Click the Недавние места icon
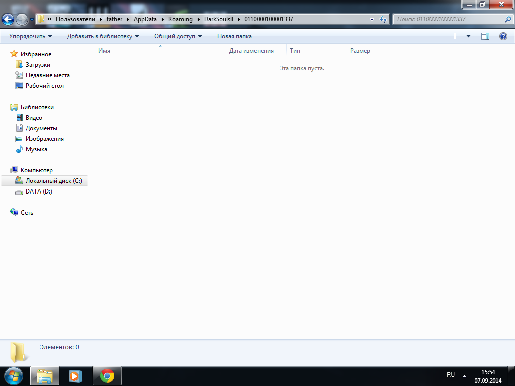This screenshot has width=515, height=386. pyautogui.click(x=19, y=75)
